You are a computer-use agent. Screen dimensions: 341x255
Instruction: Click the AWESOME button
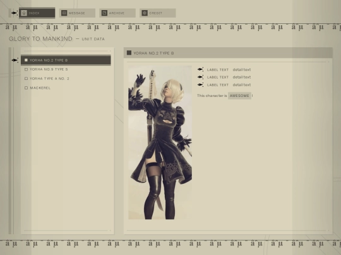pos(239,96)
